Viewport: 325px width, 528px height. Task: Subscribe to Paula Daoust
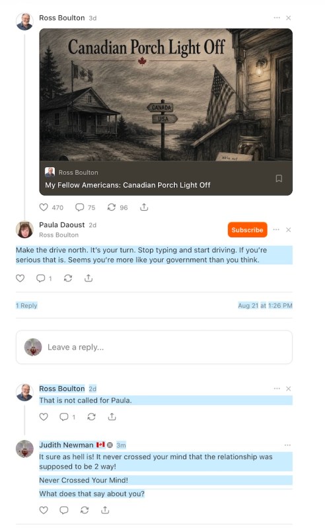point(247,230)
